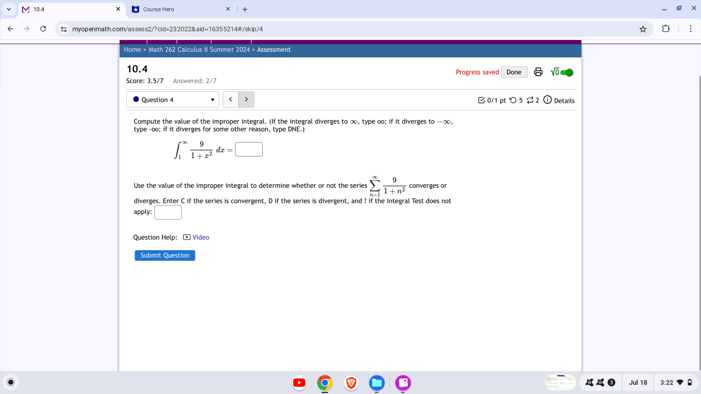701x394 pixels.
Task: Open the Question 4 dropdown
Action: click(172, 99)
